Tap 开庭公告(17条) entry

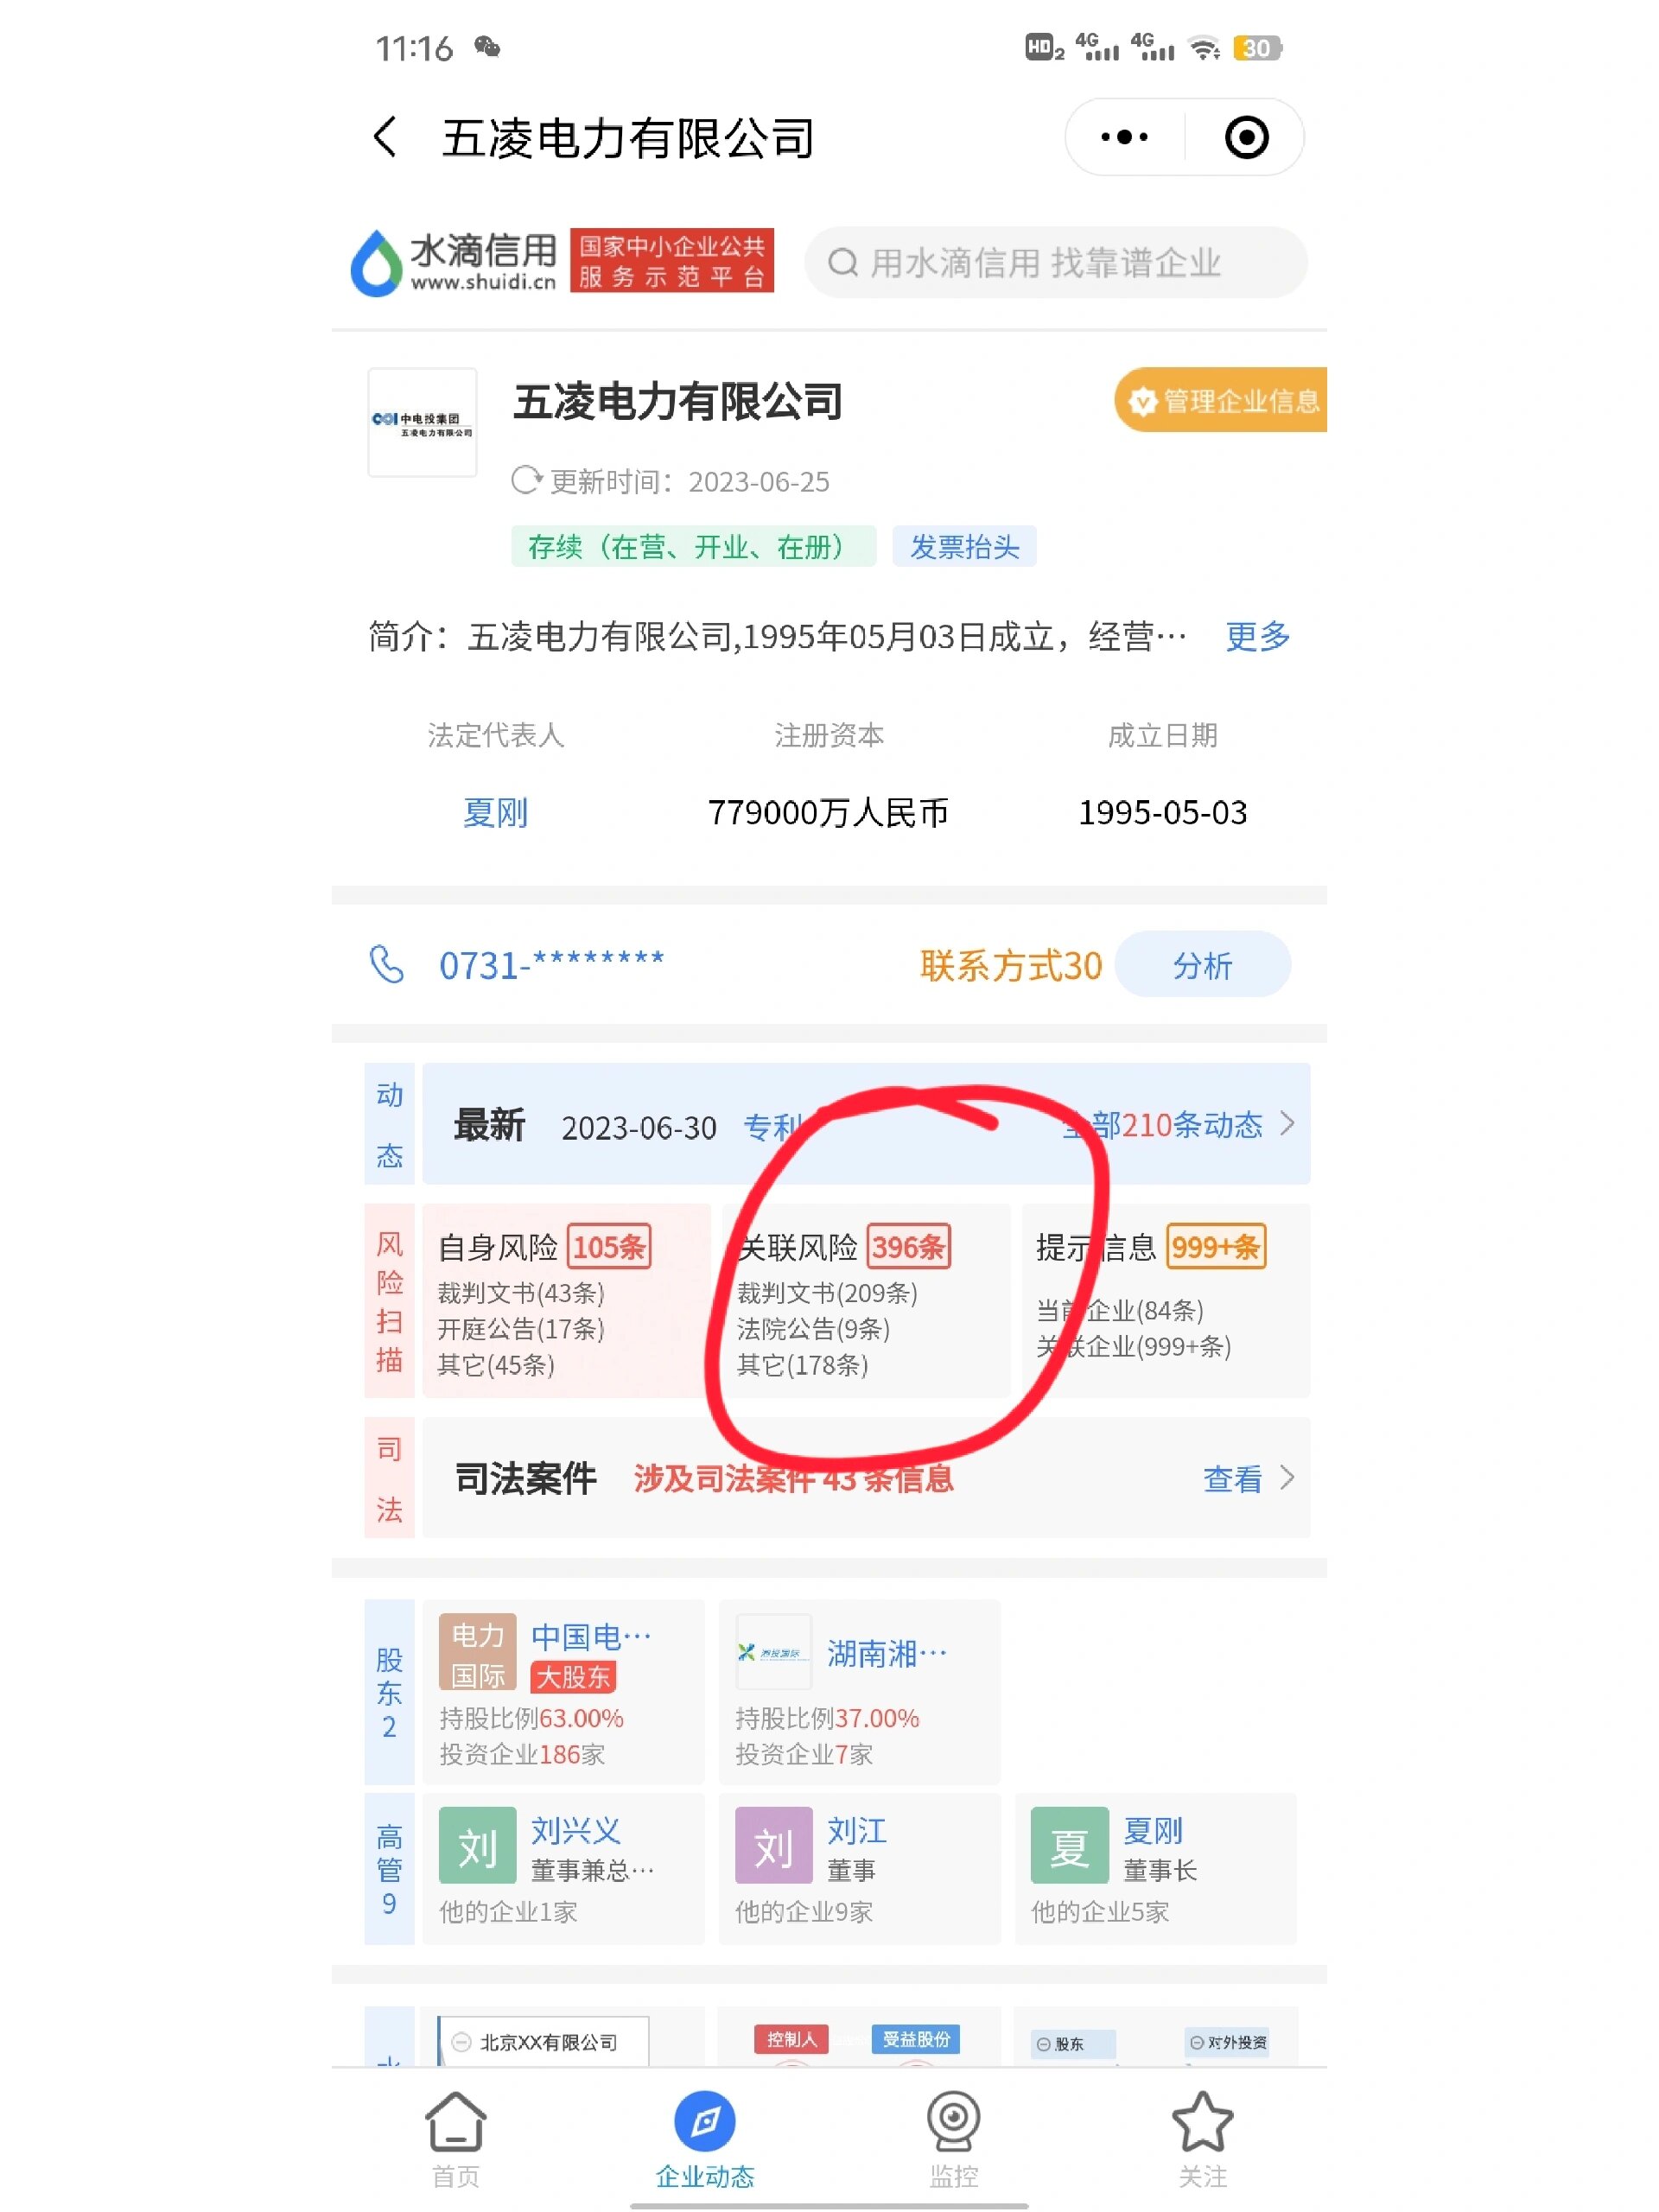coord(521,1329)
